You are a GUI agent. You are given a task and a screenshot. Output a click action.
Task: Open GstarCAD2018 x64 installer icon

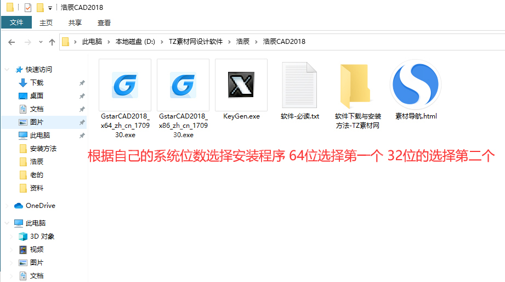[x=125, y=84]
